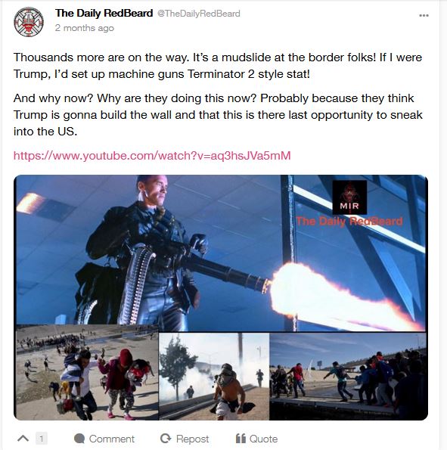Click the speech bubble comment icon
Image resolution: width=447 pixels, height=450 pixels.
79,439
